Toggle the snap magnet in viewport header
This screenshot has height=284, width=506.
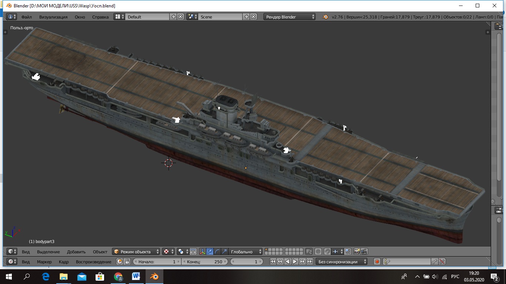point(327,252)
